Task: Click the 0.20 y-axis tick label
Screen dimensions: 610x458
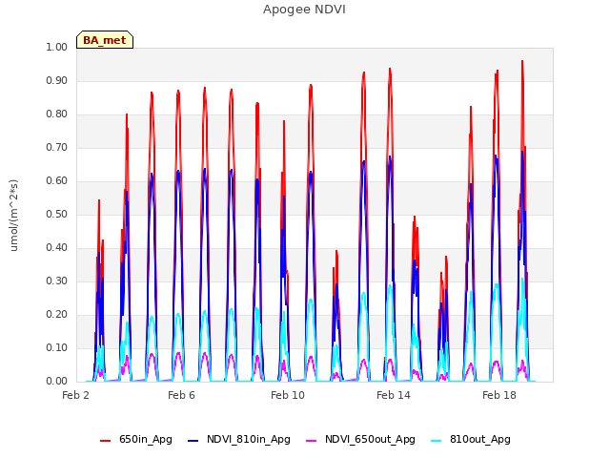Action: [57, 314]
